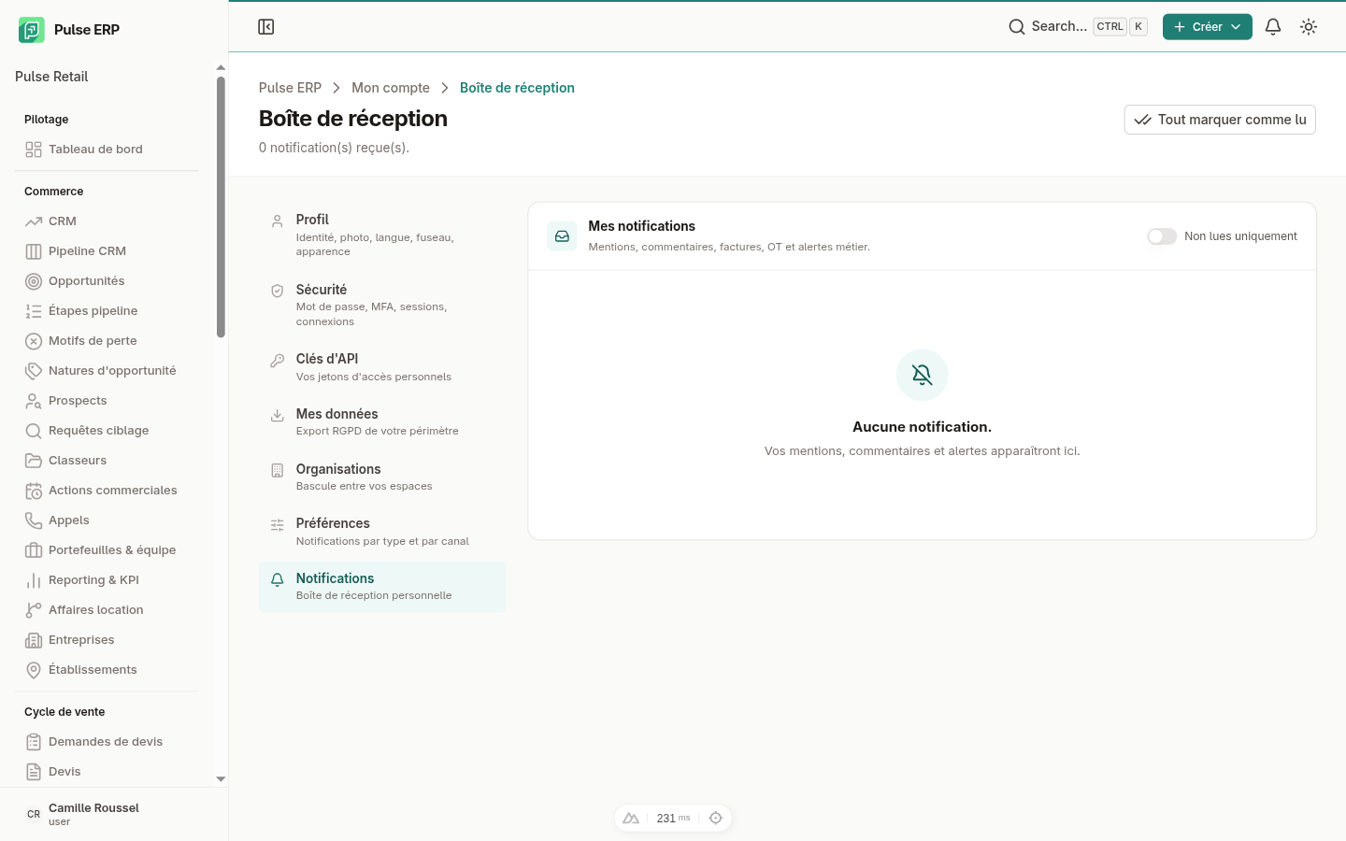The height and width of the screenshot is (841, 1346).
Task: Click the Pulse ERP breadcrumb link
Action: pos(290,88)
